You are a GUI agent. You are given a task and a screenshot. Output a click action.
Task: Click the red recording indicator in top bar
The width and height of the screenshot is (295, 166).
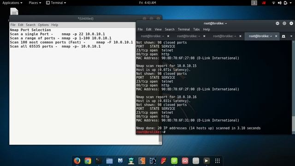pos(264,3)
